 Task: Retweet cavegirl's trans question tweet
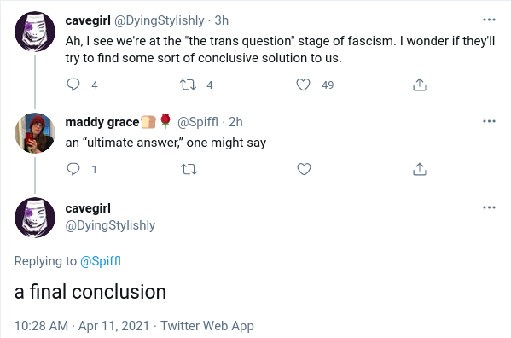click(x=189, y=84)
